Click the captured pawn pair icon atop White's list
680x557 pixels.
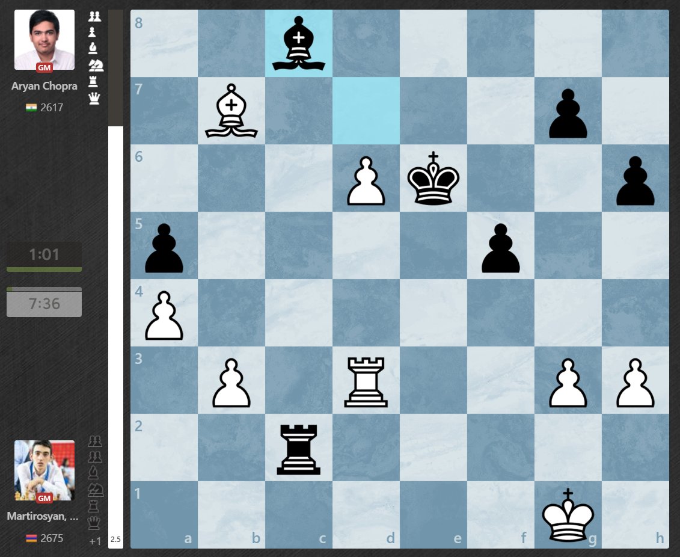click(x=94, y=16)
